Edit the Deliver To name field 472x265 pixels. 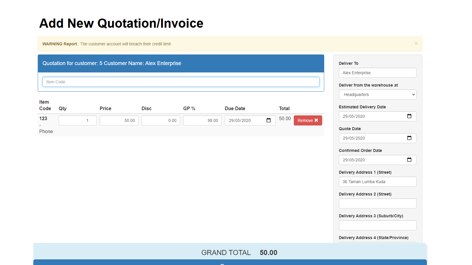[x=377, y=73]
